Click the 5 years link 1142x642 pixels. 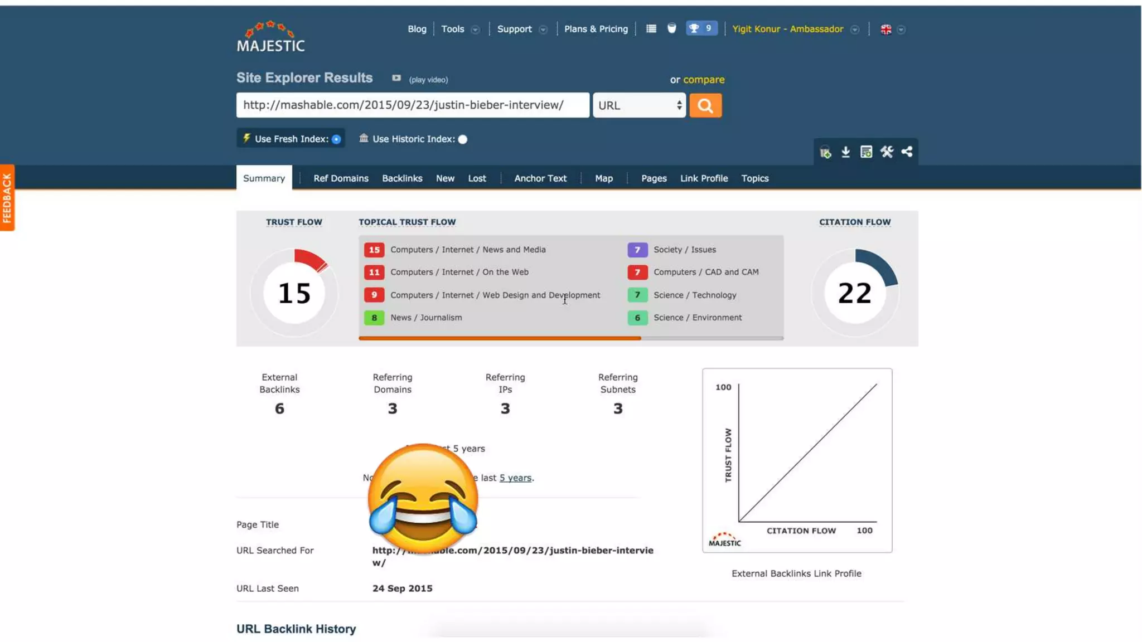515,478
